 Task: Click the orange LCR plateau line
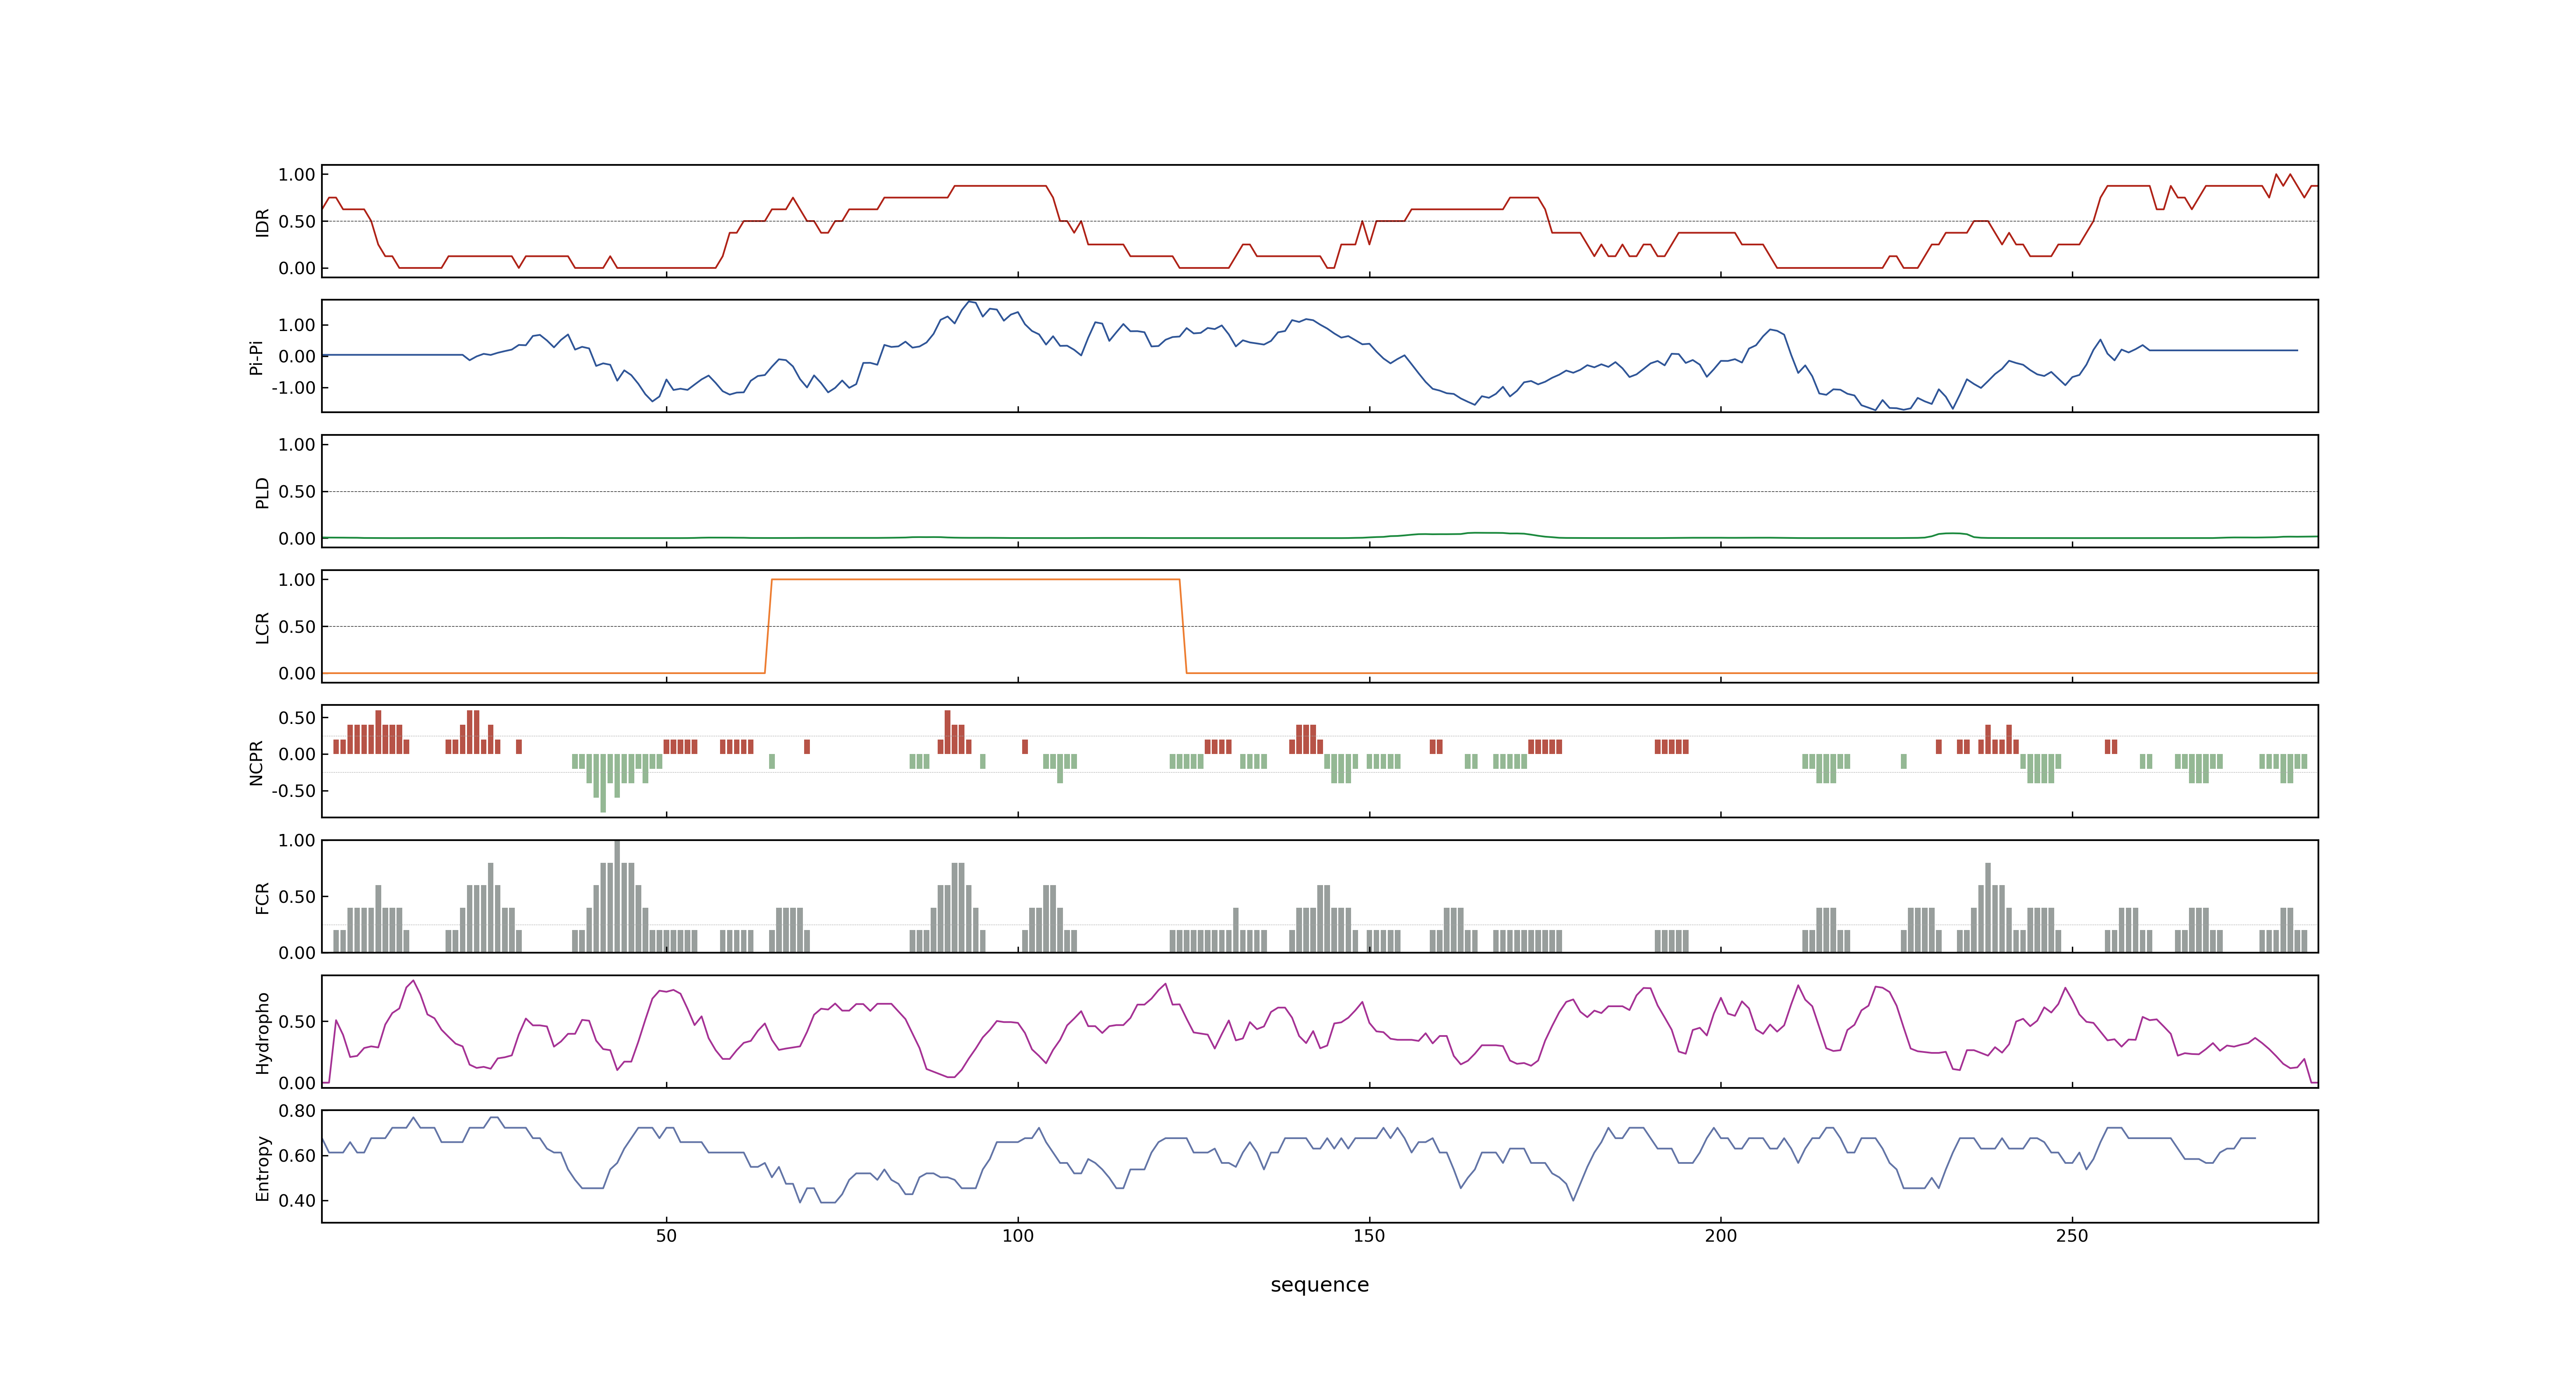975,580
